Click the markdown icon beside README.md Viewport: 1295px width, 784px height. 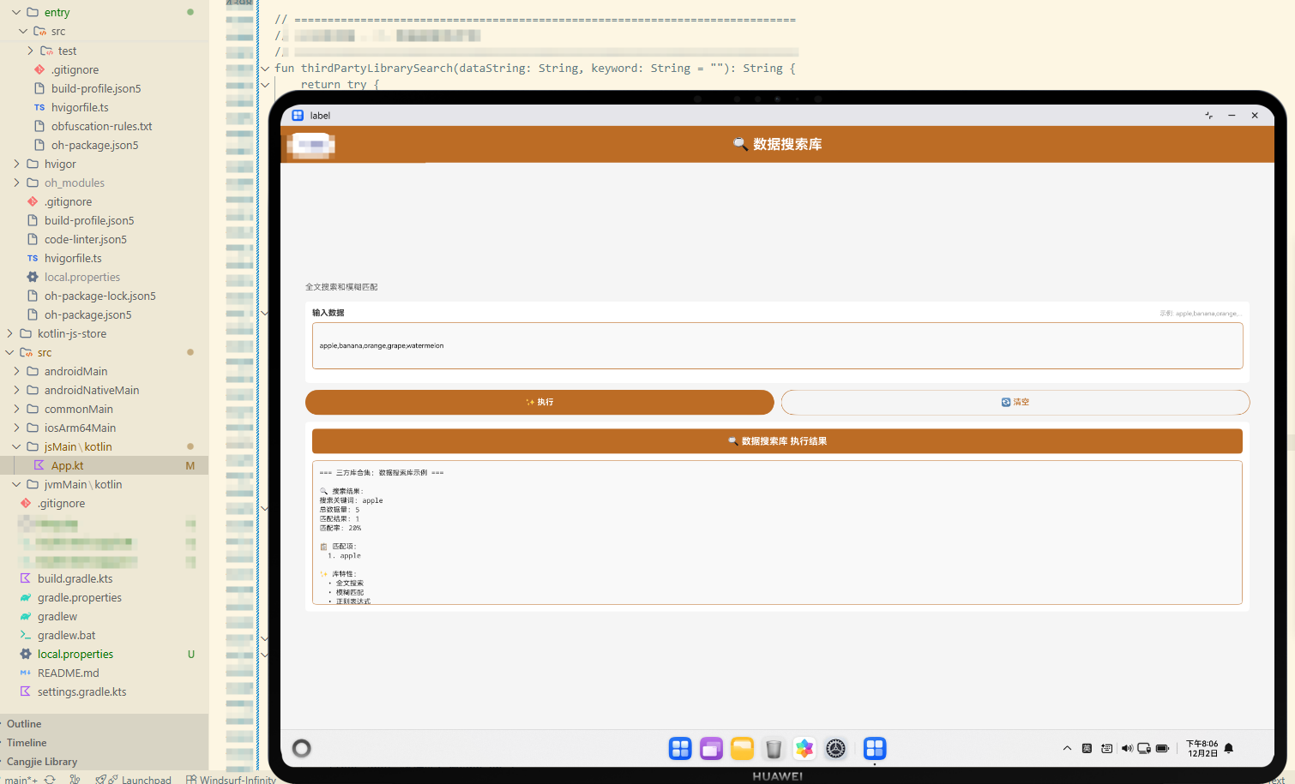(26, 673)
